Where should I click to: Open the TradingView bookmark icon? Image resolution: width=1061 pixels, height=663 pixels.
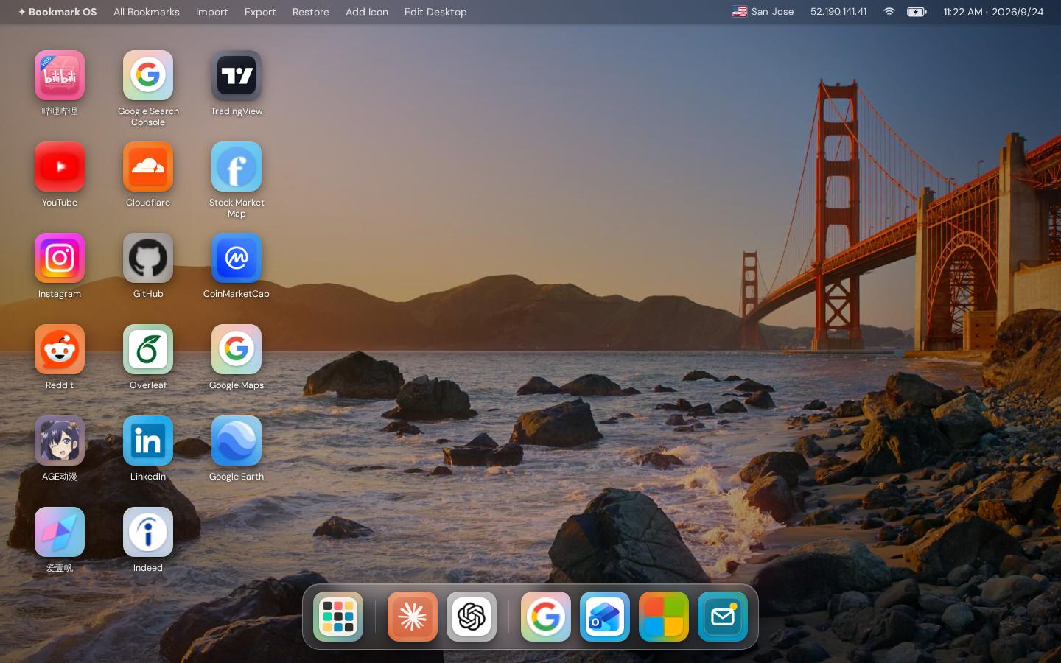pos(237,75)
